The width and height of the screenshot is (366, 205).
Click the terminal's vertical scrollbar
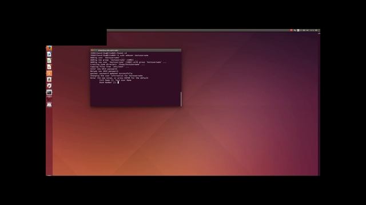coord(181,99)
